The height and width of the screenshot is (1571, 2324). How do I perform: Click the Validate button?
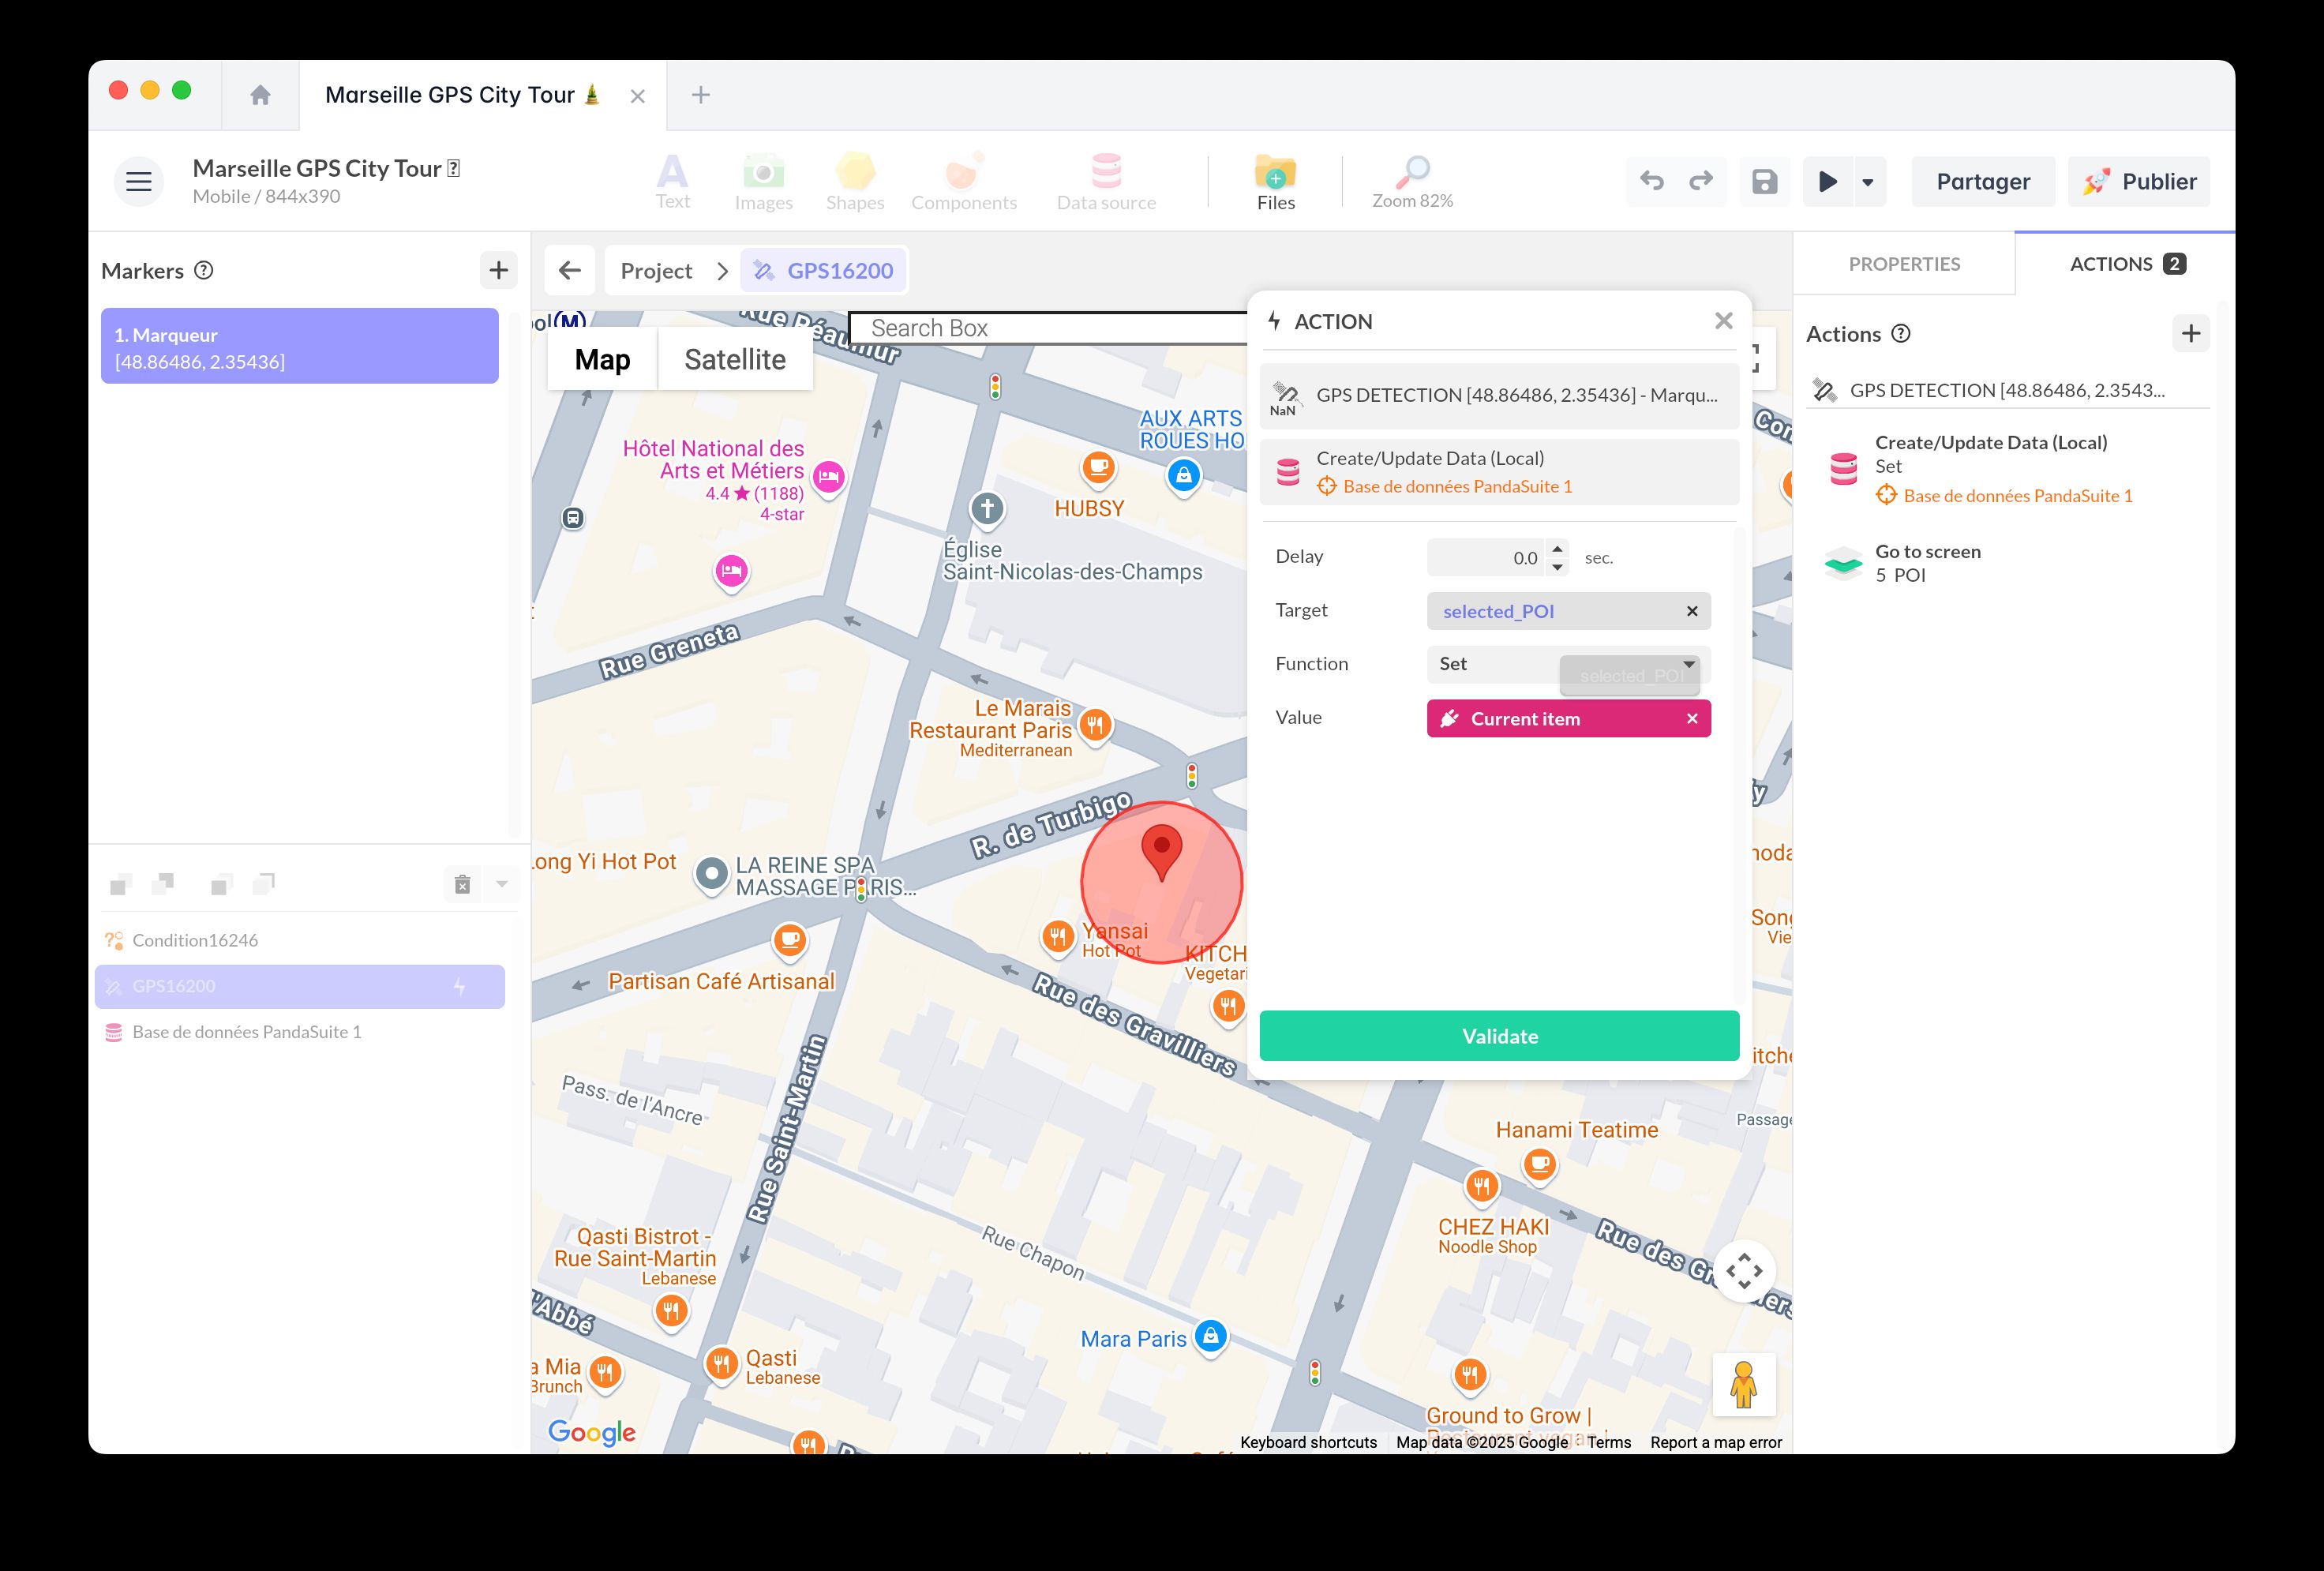[x=1498, y=1036]
